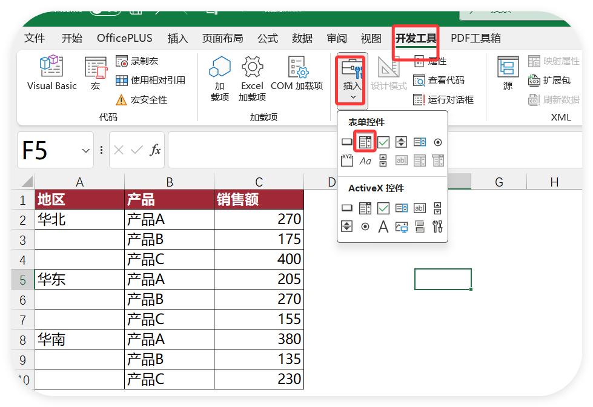Select the cell with value 400

pyautogui.click(x=259, y=259)
